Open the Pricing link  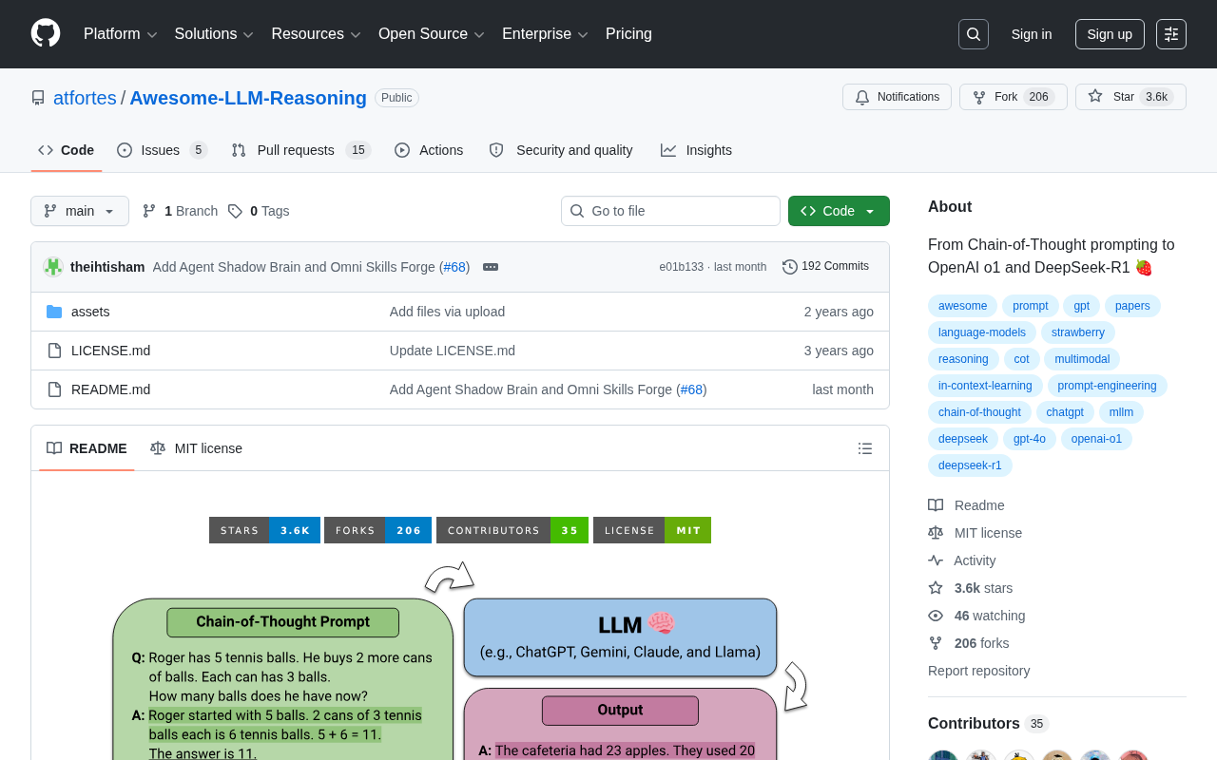coord(628,34)
